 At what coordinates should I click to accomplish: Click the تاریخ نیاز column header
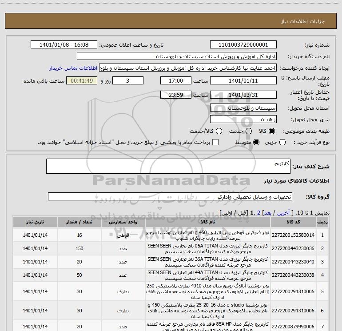tap(35, 222)
